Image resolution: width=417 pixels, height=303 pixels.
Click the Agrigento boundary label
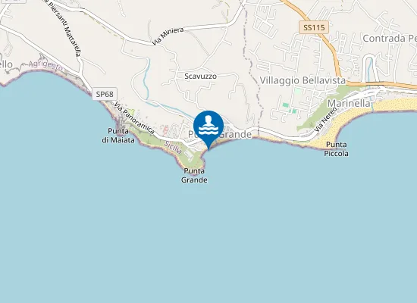tap(45, 66)
